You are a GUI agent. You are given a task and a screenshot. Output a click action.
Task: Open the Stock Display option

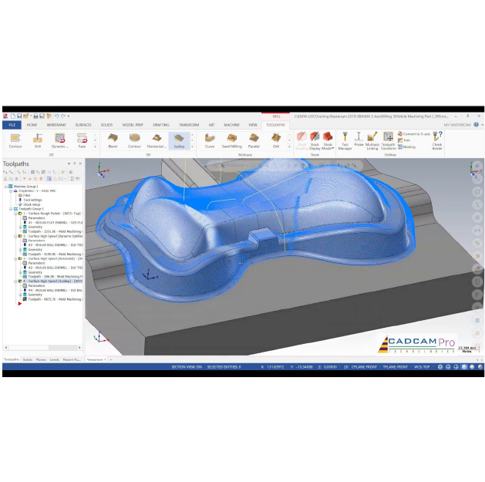[x=315, y=141]
